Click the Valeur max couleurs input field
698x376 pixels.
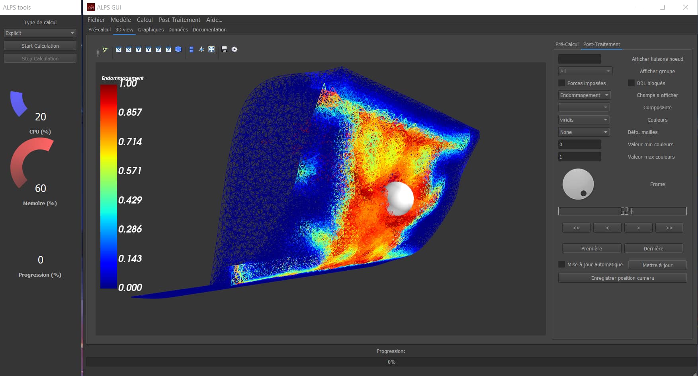pyautogui.click(x=579, y=157)
